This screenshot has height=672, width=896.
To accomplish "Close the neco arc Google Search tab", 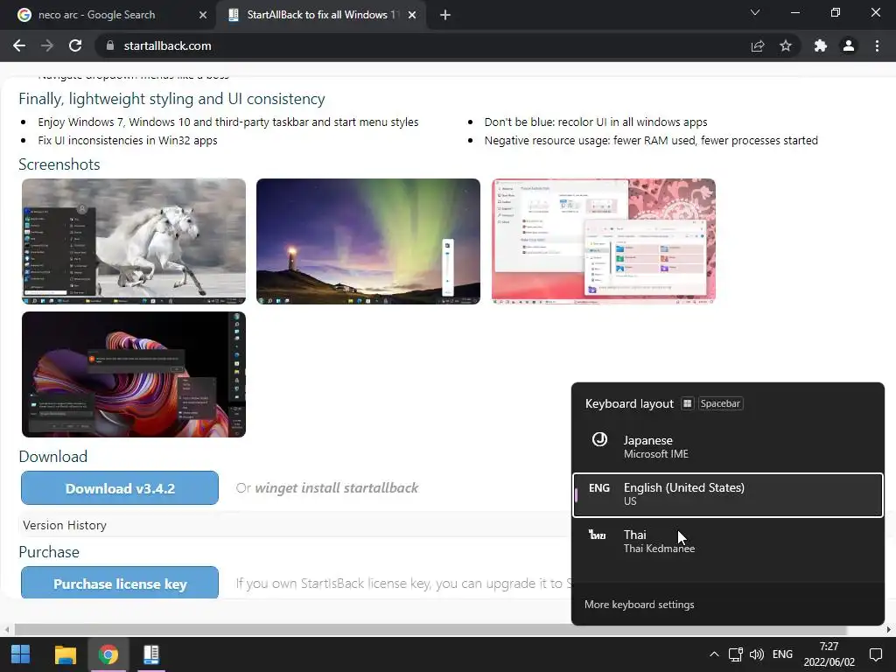I will (203, 15).
